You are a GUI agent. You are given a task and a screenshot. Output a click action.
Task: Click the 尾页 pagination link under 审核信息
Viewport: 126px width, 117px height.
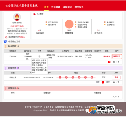click(x=108, y=82)
